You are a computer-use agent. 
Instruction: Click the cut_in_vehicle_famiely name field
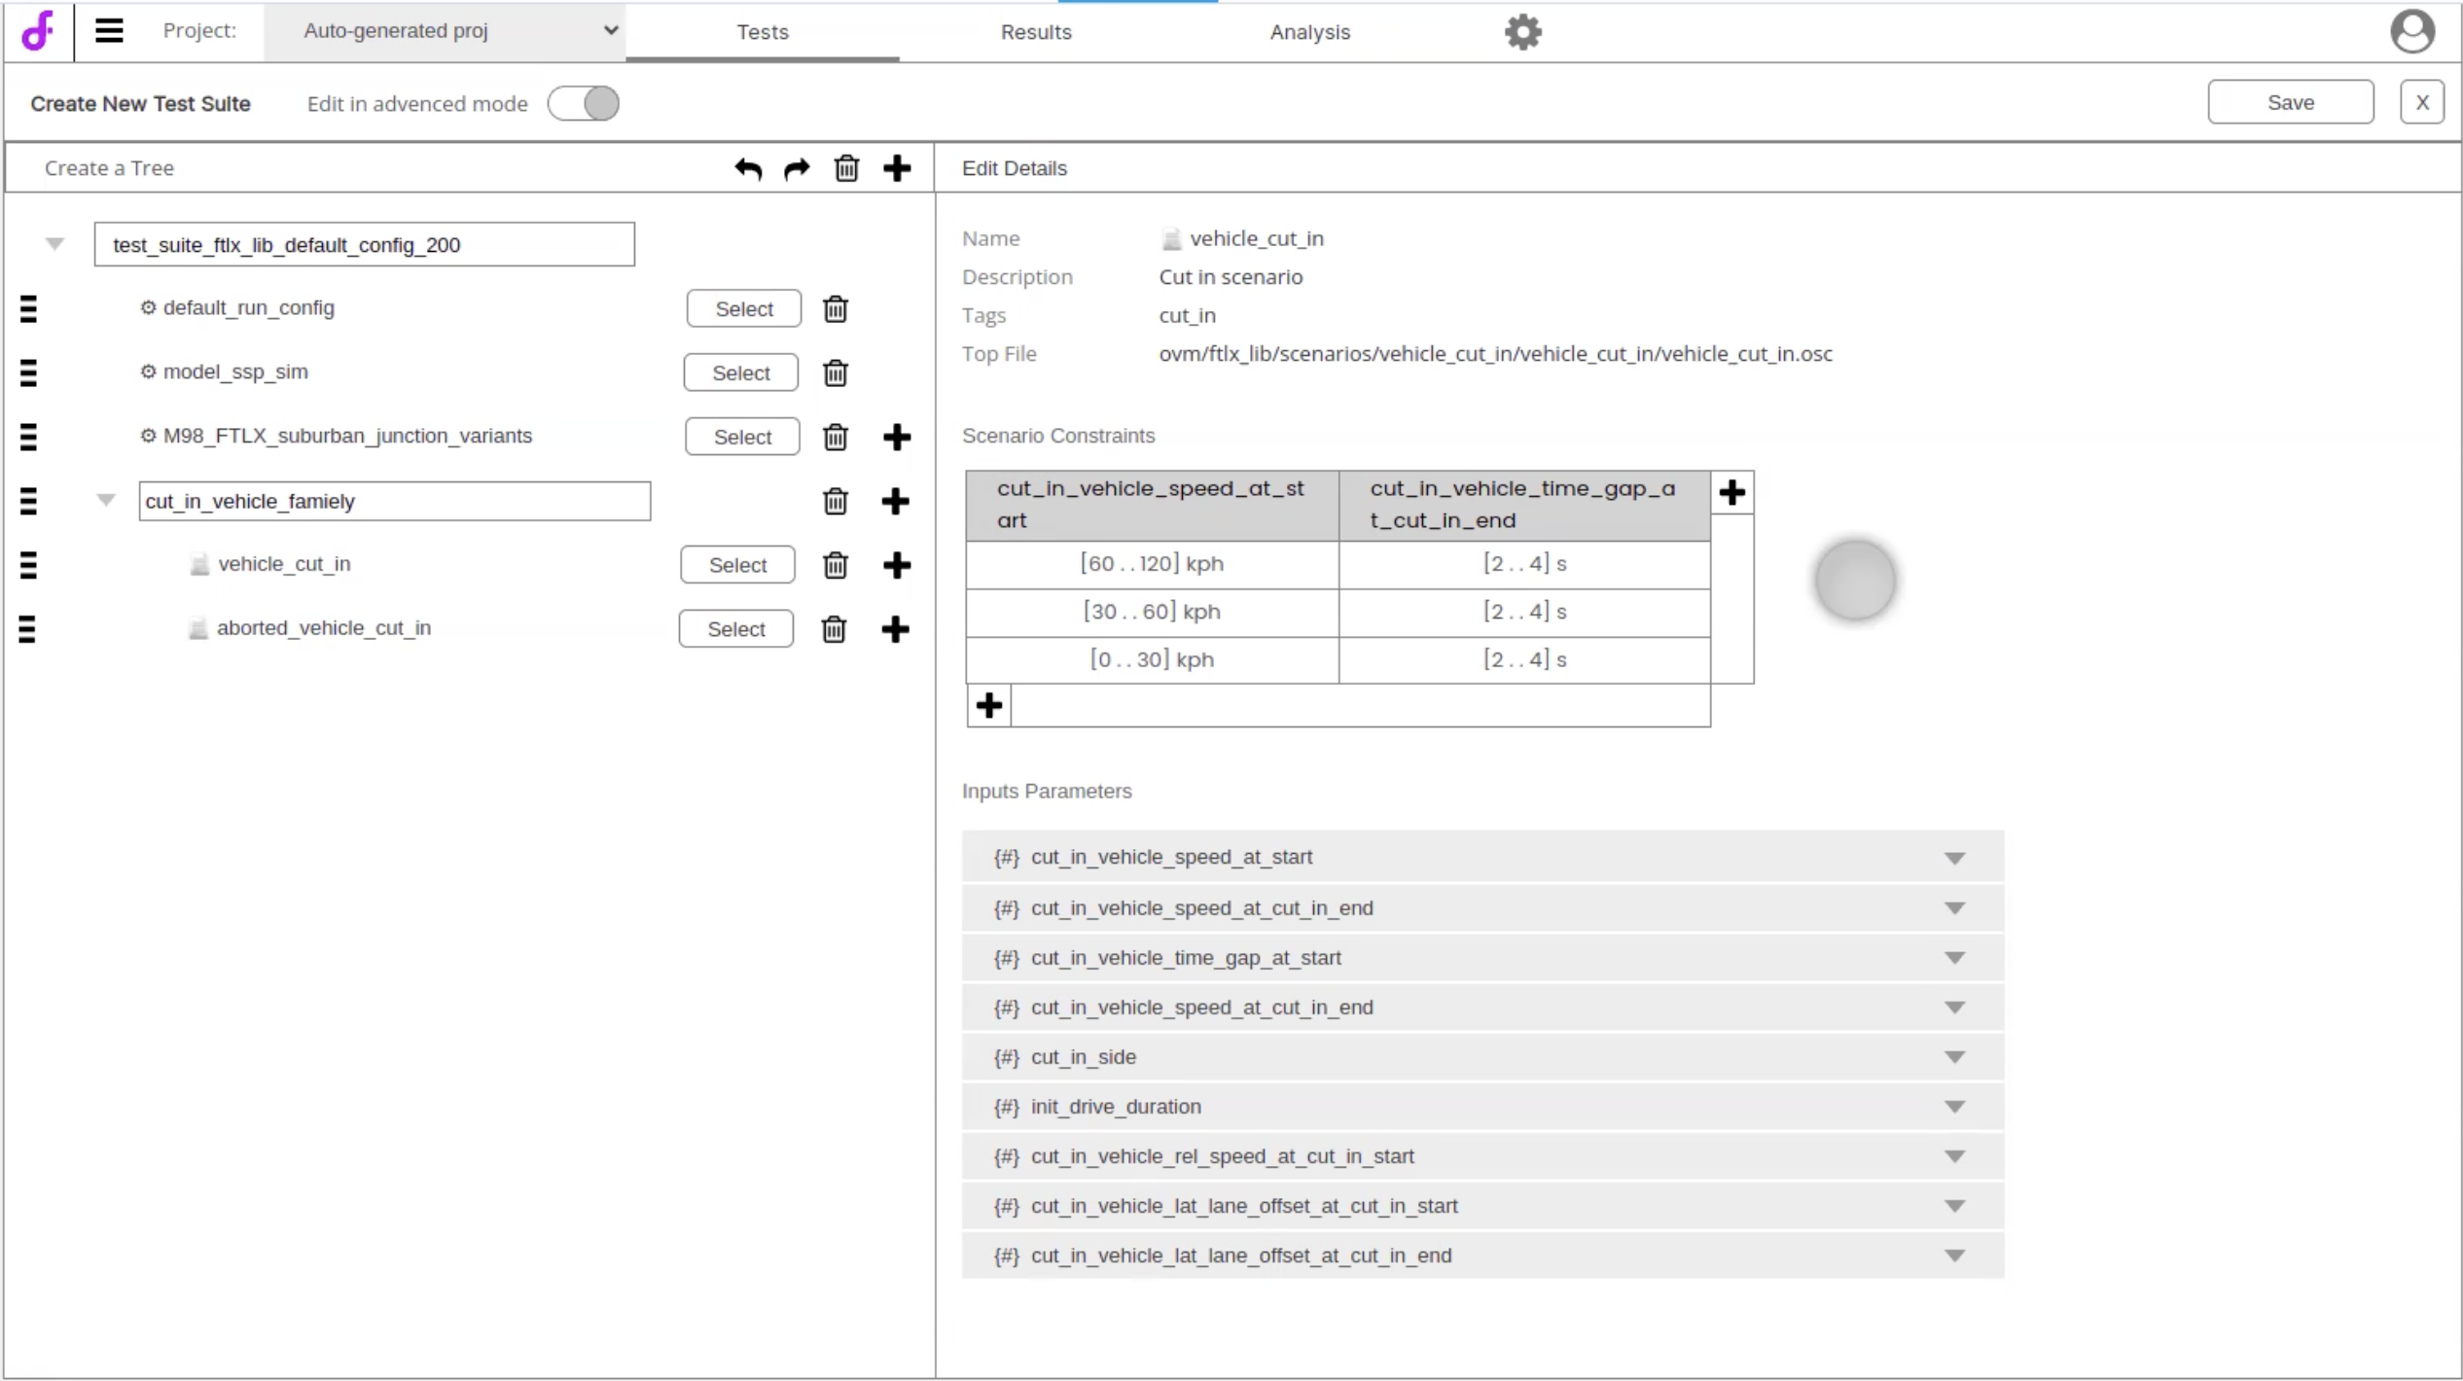[395, 501]
